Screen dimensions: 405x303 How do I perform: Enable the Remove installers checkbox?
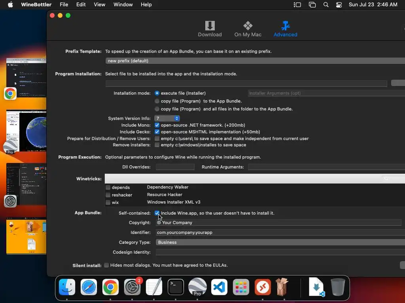tap(157, 145)
